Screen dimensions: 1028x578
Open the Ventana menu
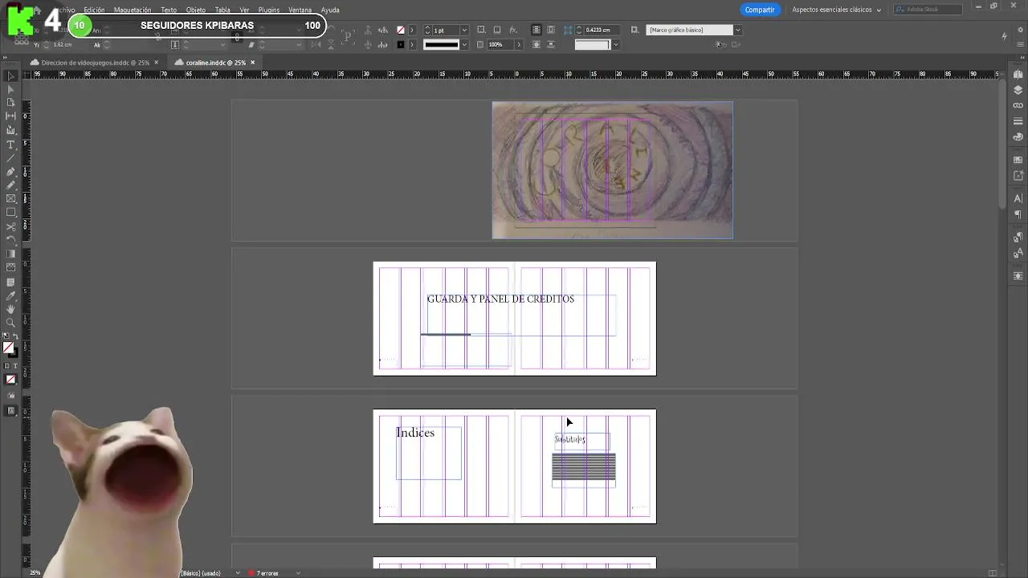(300, 10)
